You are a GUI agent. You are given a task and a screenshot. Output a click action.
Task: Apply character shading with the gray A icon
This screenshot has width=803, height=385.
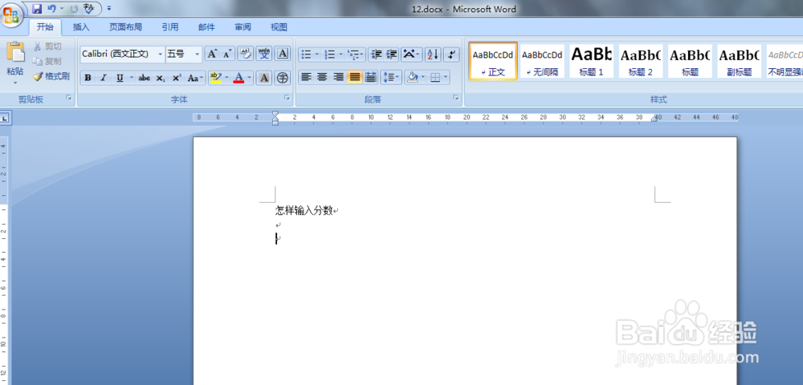(263, 78)
